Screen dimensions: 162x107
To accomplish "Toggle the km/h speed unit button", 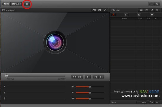I will [142, 102].
